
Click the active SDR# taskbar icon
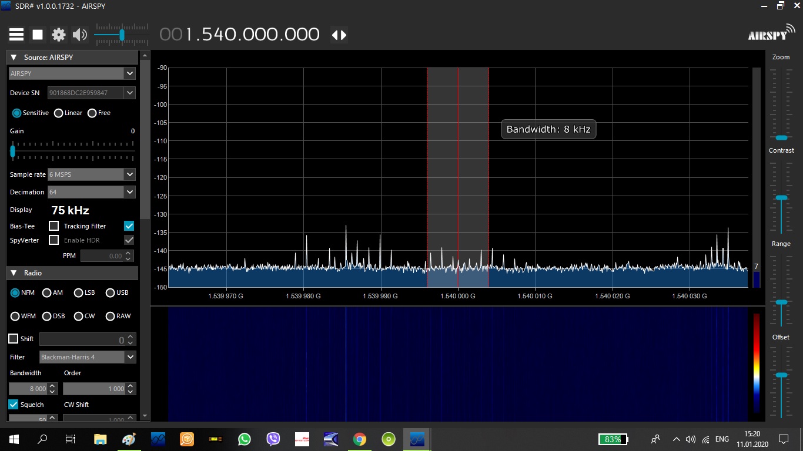tap(417, 439)
